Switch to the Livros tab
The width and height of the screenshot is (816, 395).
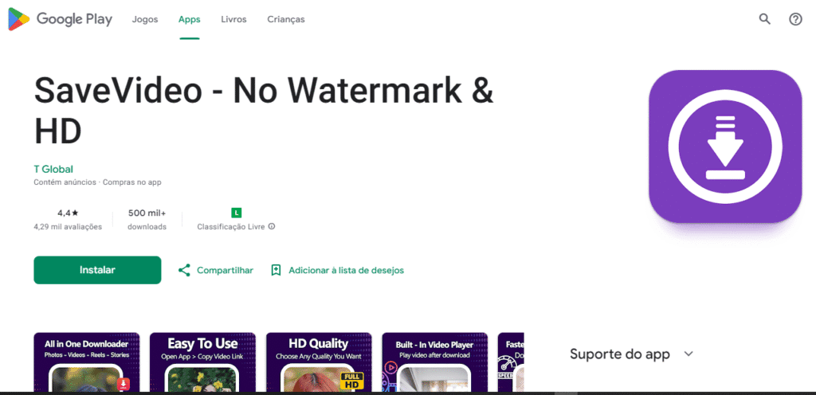(233, 20)
